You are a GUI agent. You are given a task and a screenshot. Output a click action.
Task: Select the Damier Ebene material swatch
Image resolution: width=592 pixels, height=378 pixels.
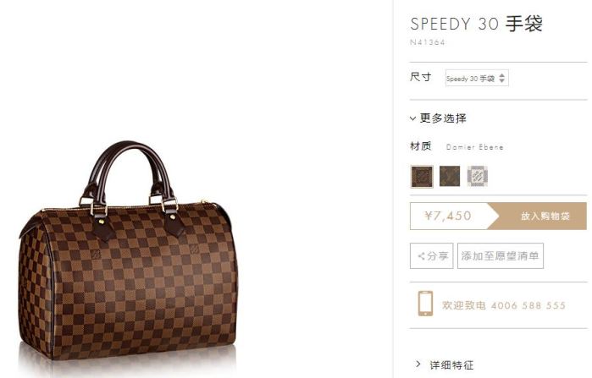(422, 177)
